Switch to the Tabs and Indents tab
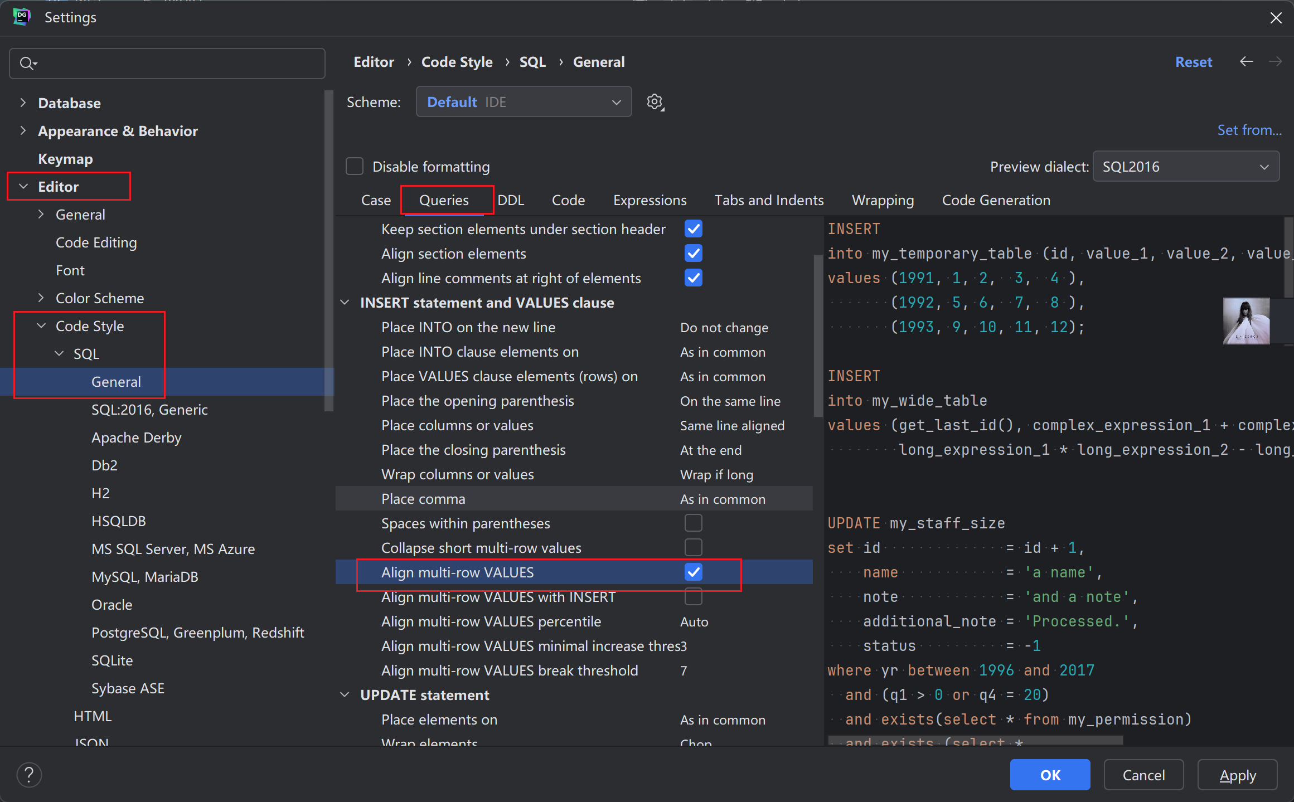The width and height of the screenshot is (1294, 802). [x=769, y=200]
